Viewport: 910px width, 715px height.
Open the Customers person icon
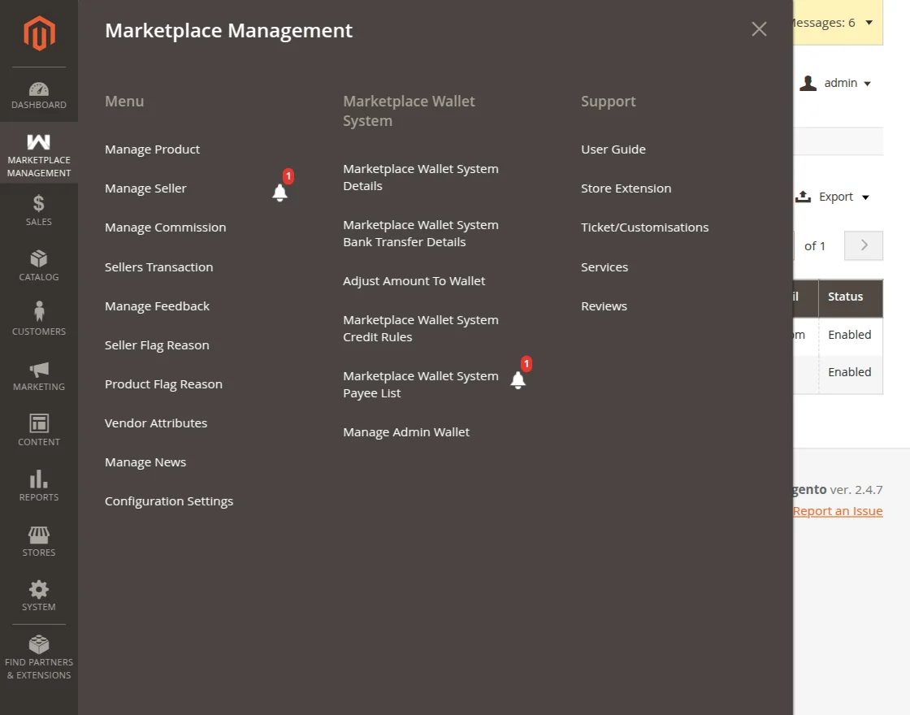tap(39, 311)
